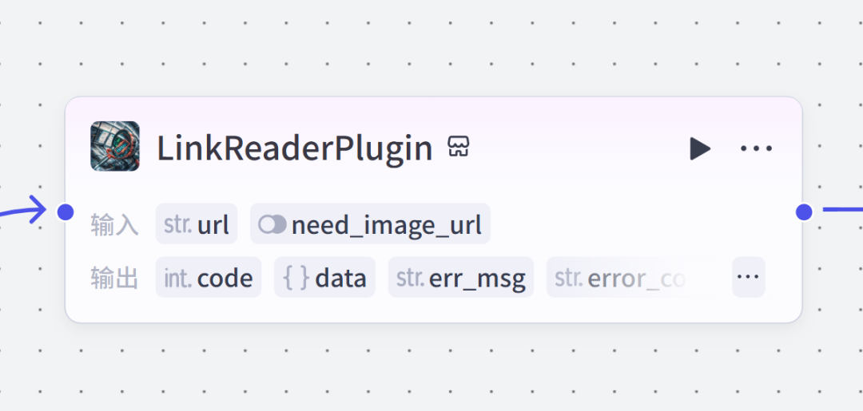
Task: Click the 输出 output row label
Action: point(114,278)
